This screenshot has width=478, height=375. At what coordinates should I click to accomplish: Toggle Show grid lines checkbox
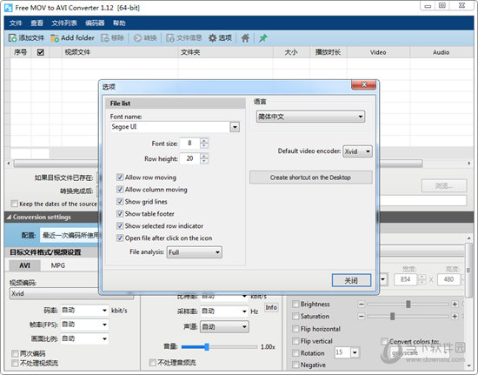(120, 202)
